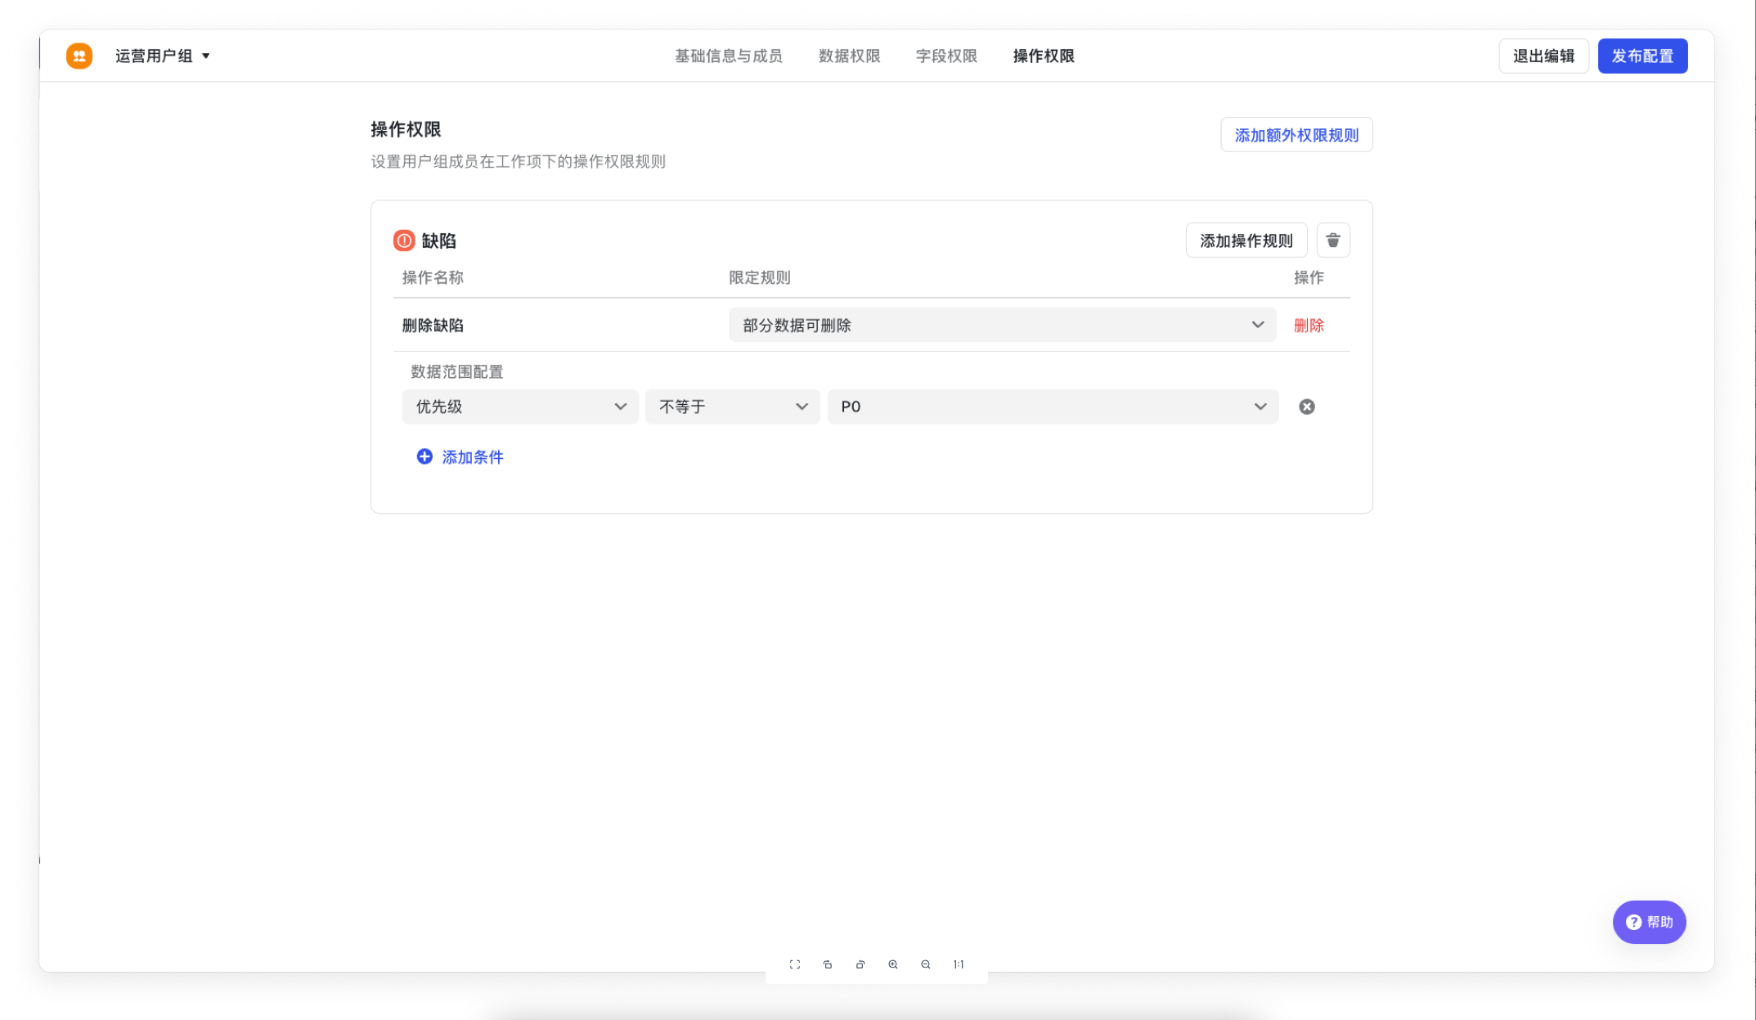Click the 发布配置 button
This screenshot has width=1756, height=1020.
click(x=1642, y=56)
